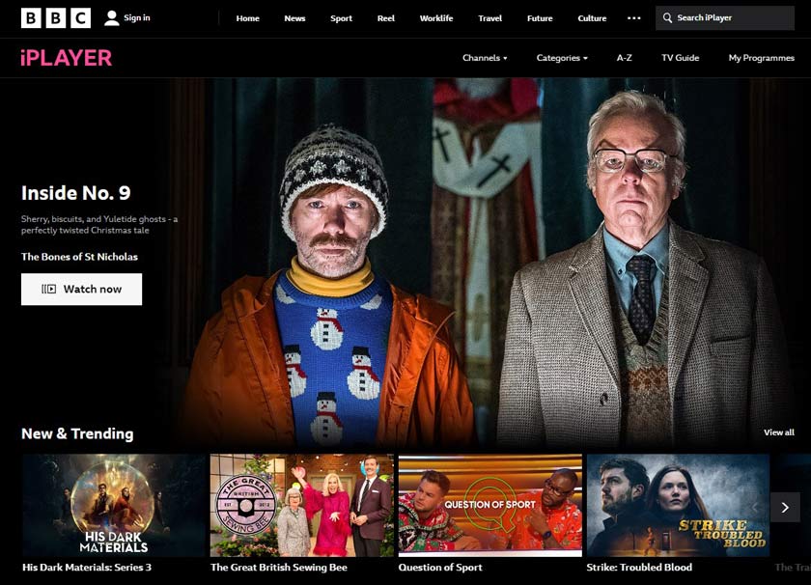
Task: Open His Dark Materials thumbnail
Action: point(113,505)
